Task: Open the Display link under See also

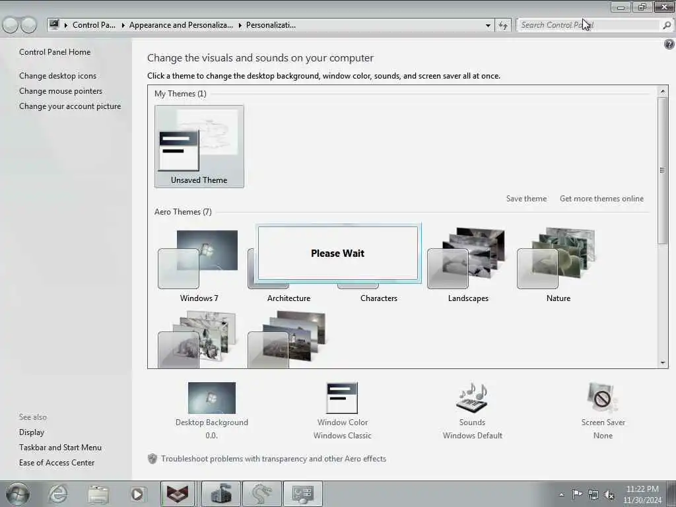Action: (x=32, y=432)
